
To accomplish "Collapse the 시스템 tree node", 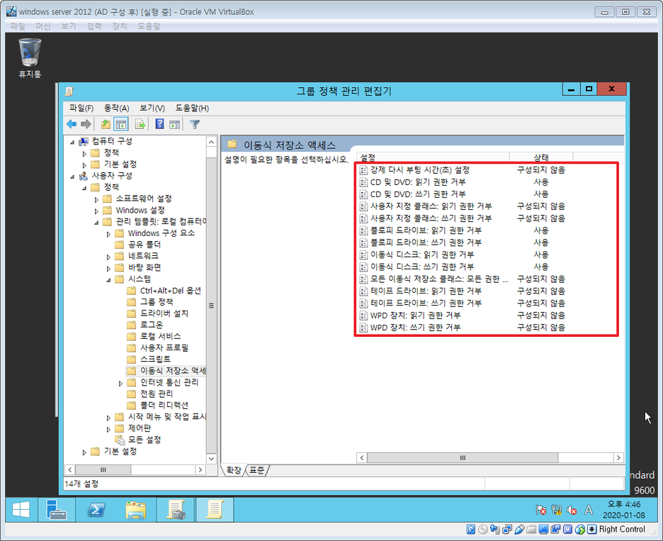I will pos(108,280).
